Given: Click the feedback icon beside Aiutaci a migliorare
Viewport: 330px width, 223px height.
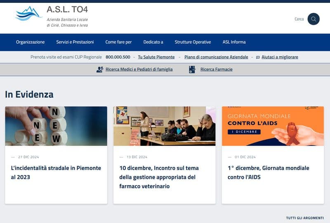Looking at the screenshot, I should point(258,57).
